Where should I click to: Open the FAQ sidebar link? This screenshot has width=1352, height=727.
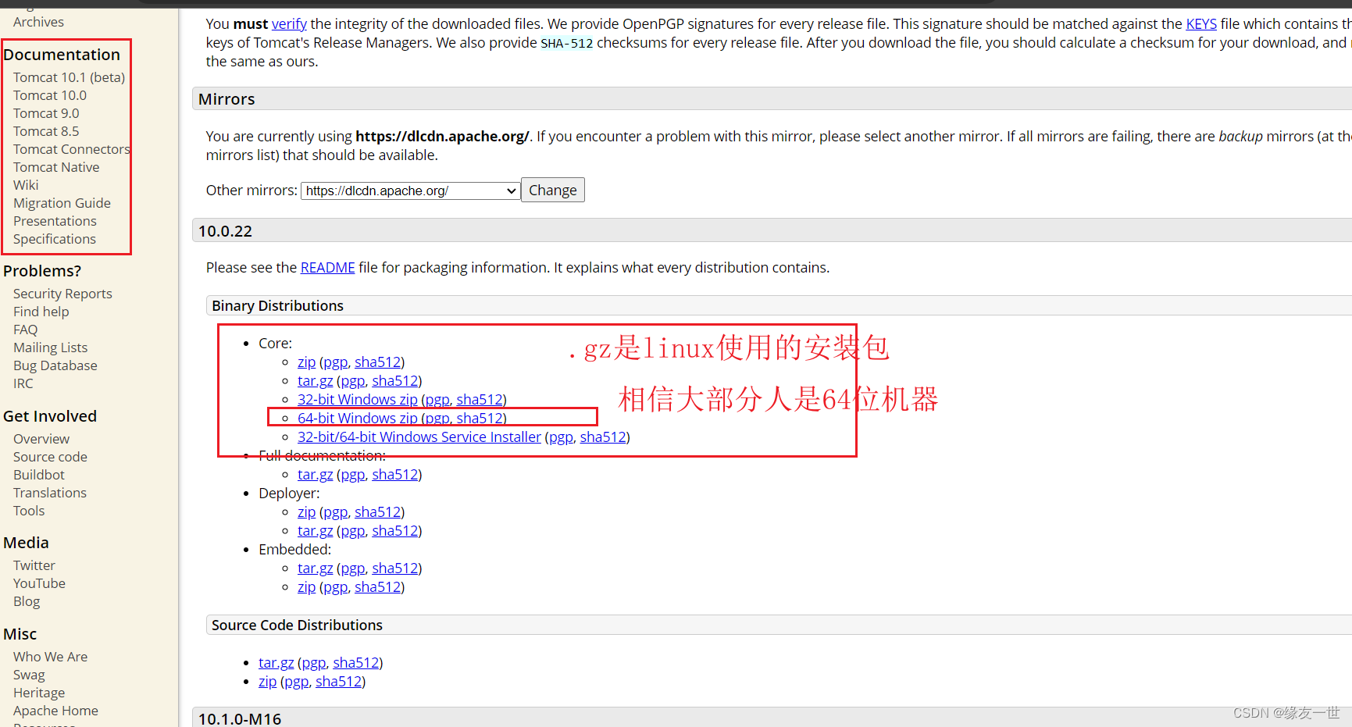(25, 330)
